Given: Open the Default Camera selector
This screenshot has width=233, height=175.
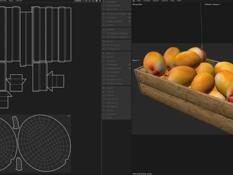Looking at the screenshot, I should click(213, 4).
